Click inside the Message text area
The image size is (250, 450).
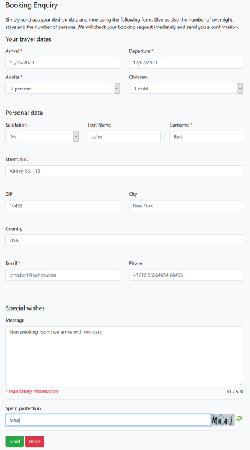124,356
